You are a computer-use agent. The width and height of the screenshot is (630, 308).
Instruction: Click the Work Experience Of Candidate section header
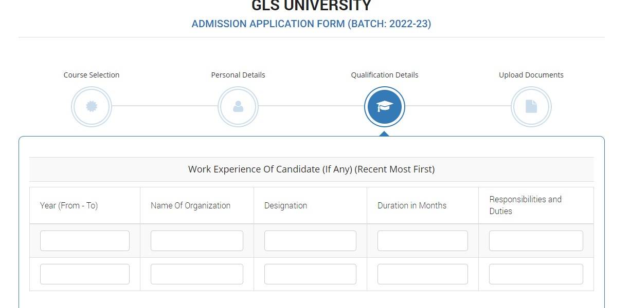pos(311,169)
